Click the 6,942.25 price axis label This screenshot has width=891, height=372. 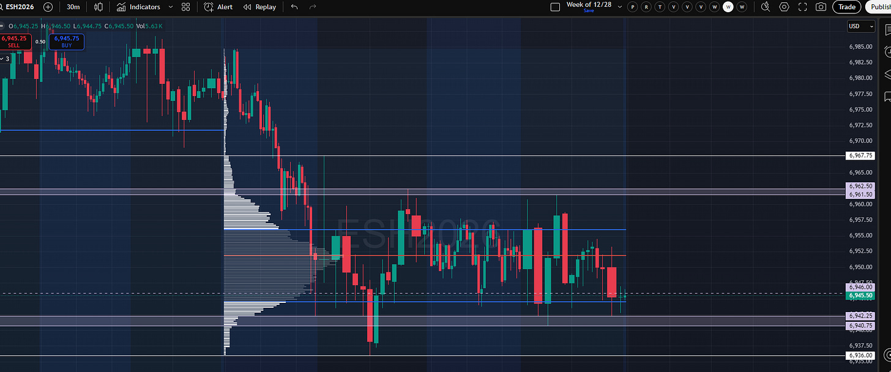point(862,316)
